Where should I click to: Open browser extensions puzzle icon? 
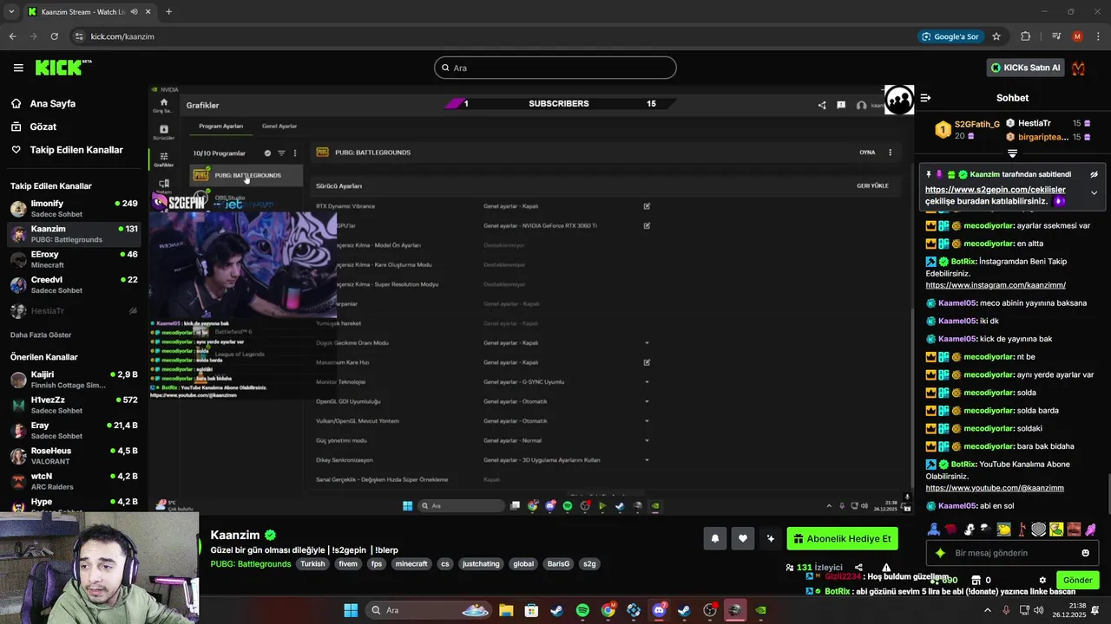[1026, 36]
